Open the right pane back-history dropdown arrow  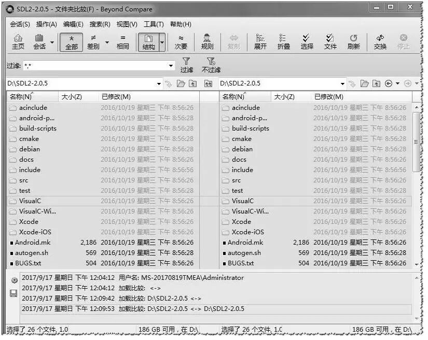(x=398, y=83)
